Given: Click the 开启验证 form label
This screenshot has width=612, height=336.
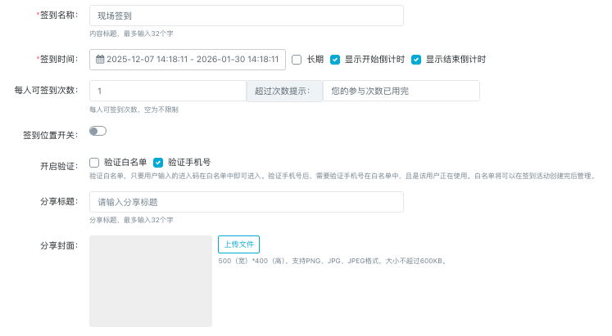Looking at the screenshot, I should (58, 167).
